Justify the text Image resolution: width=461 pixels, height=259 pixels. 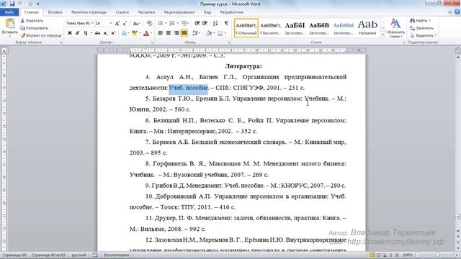click(x=184, y=33)
